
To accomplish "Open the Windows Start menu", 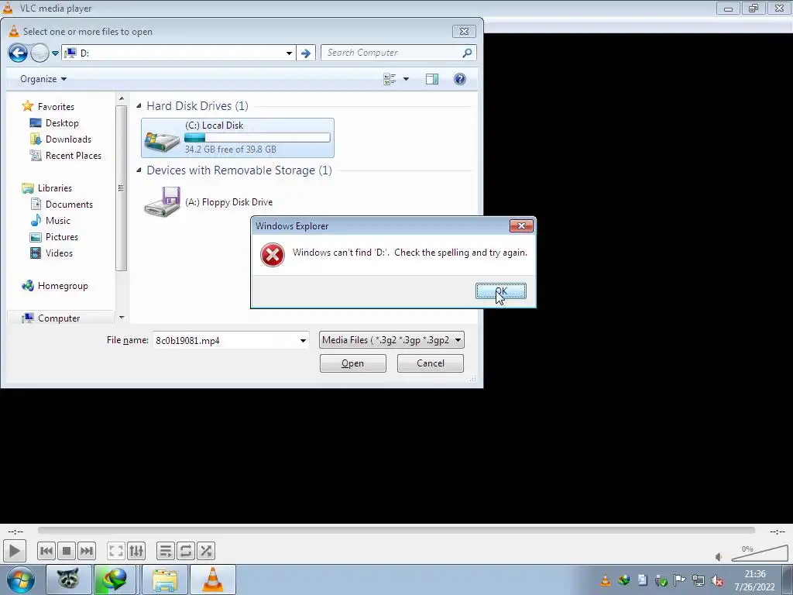I will [20, 580].
